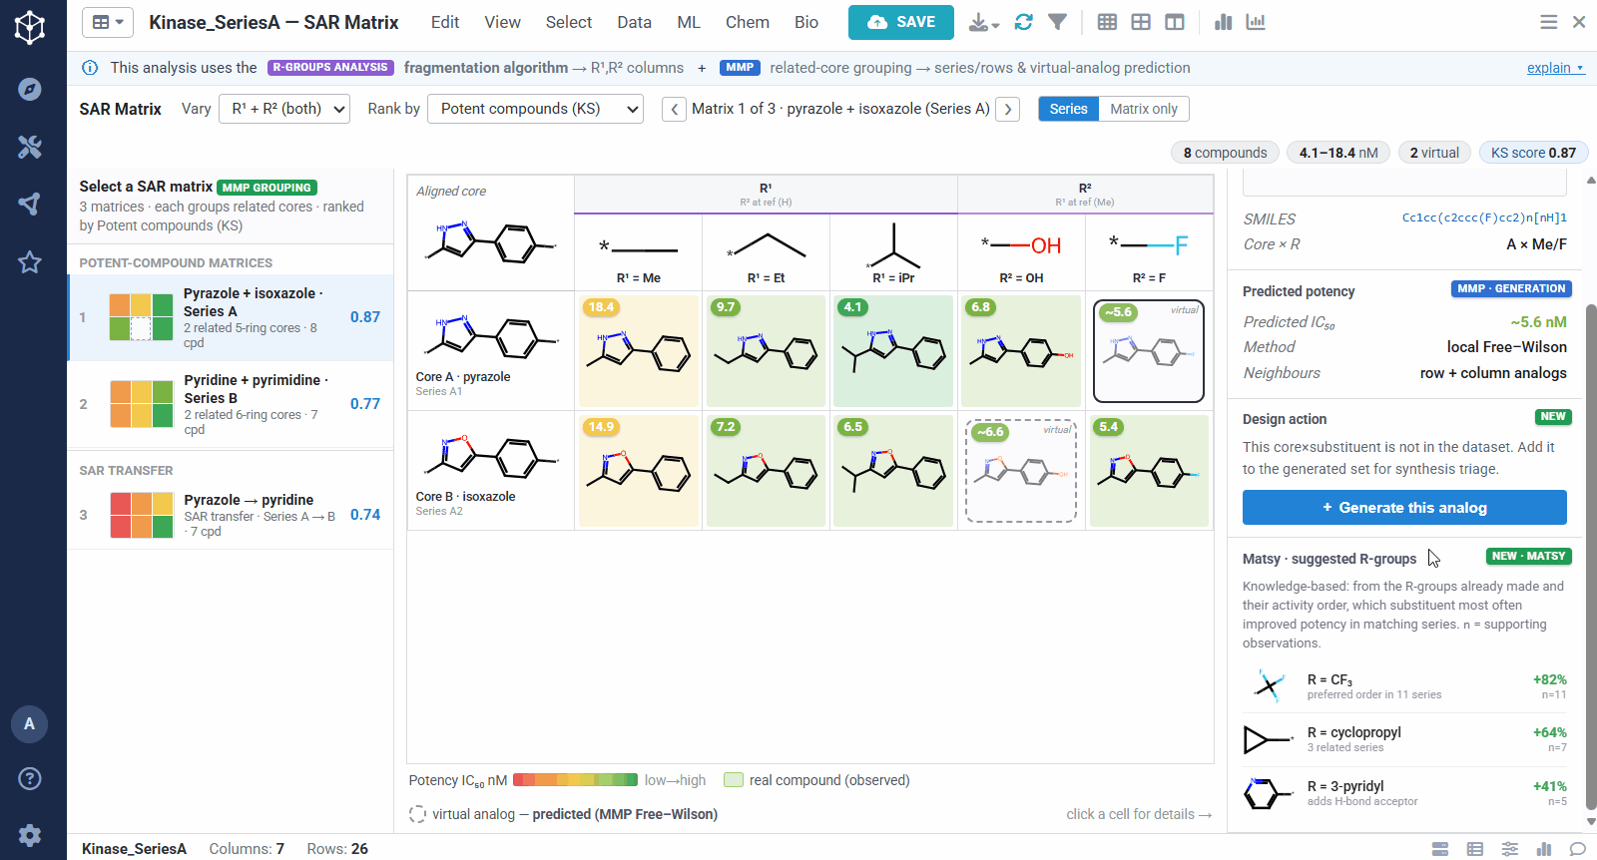Viewport: 1597px width, 860px height.
Task: Select Pyrazole → pyridine SAR transfer matrix
Action: pyautogui.click(x=231, y=515)
